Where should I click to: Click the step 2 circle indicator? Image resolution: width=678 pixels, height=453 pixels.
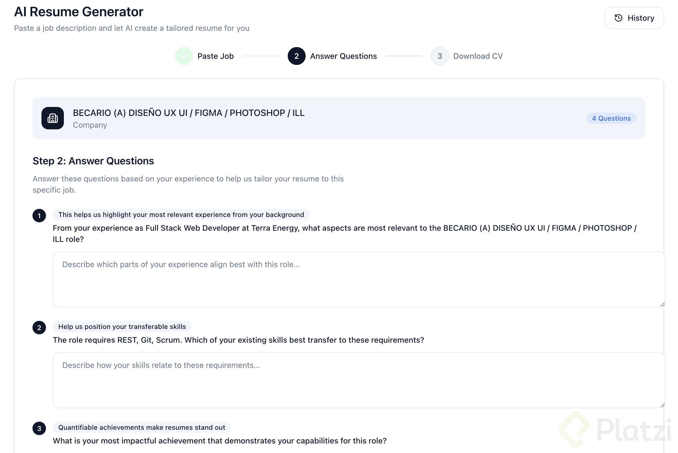pos(296,56)
